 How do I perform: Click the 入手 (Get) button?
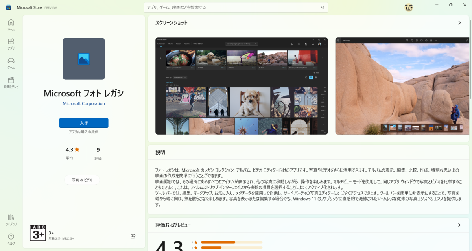pyautogui.click(x=84, y=123)
